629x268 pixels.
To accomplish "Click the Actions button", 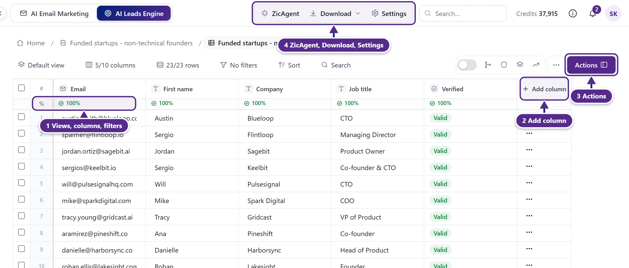I will point(591,65).
